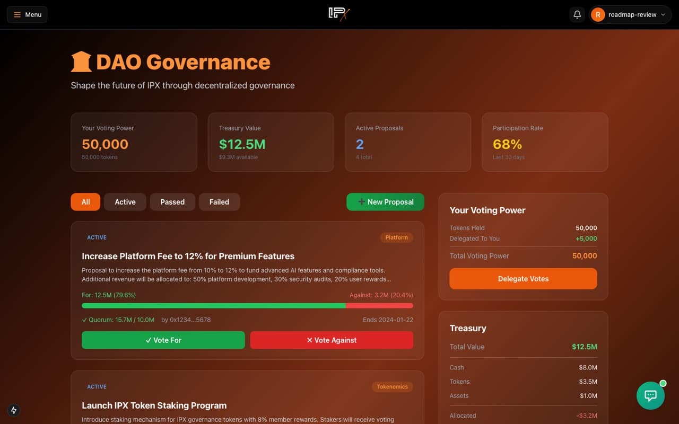The height and width of the screenshot is (424, 679).
Task: Select the Active filter tab
Action: click(125, 202)
